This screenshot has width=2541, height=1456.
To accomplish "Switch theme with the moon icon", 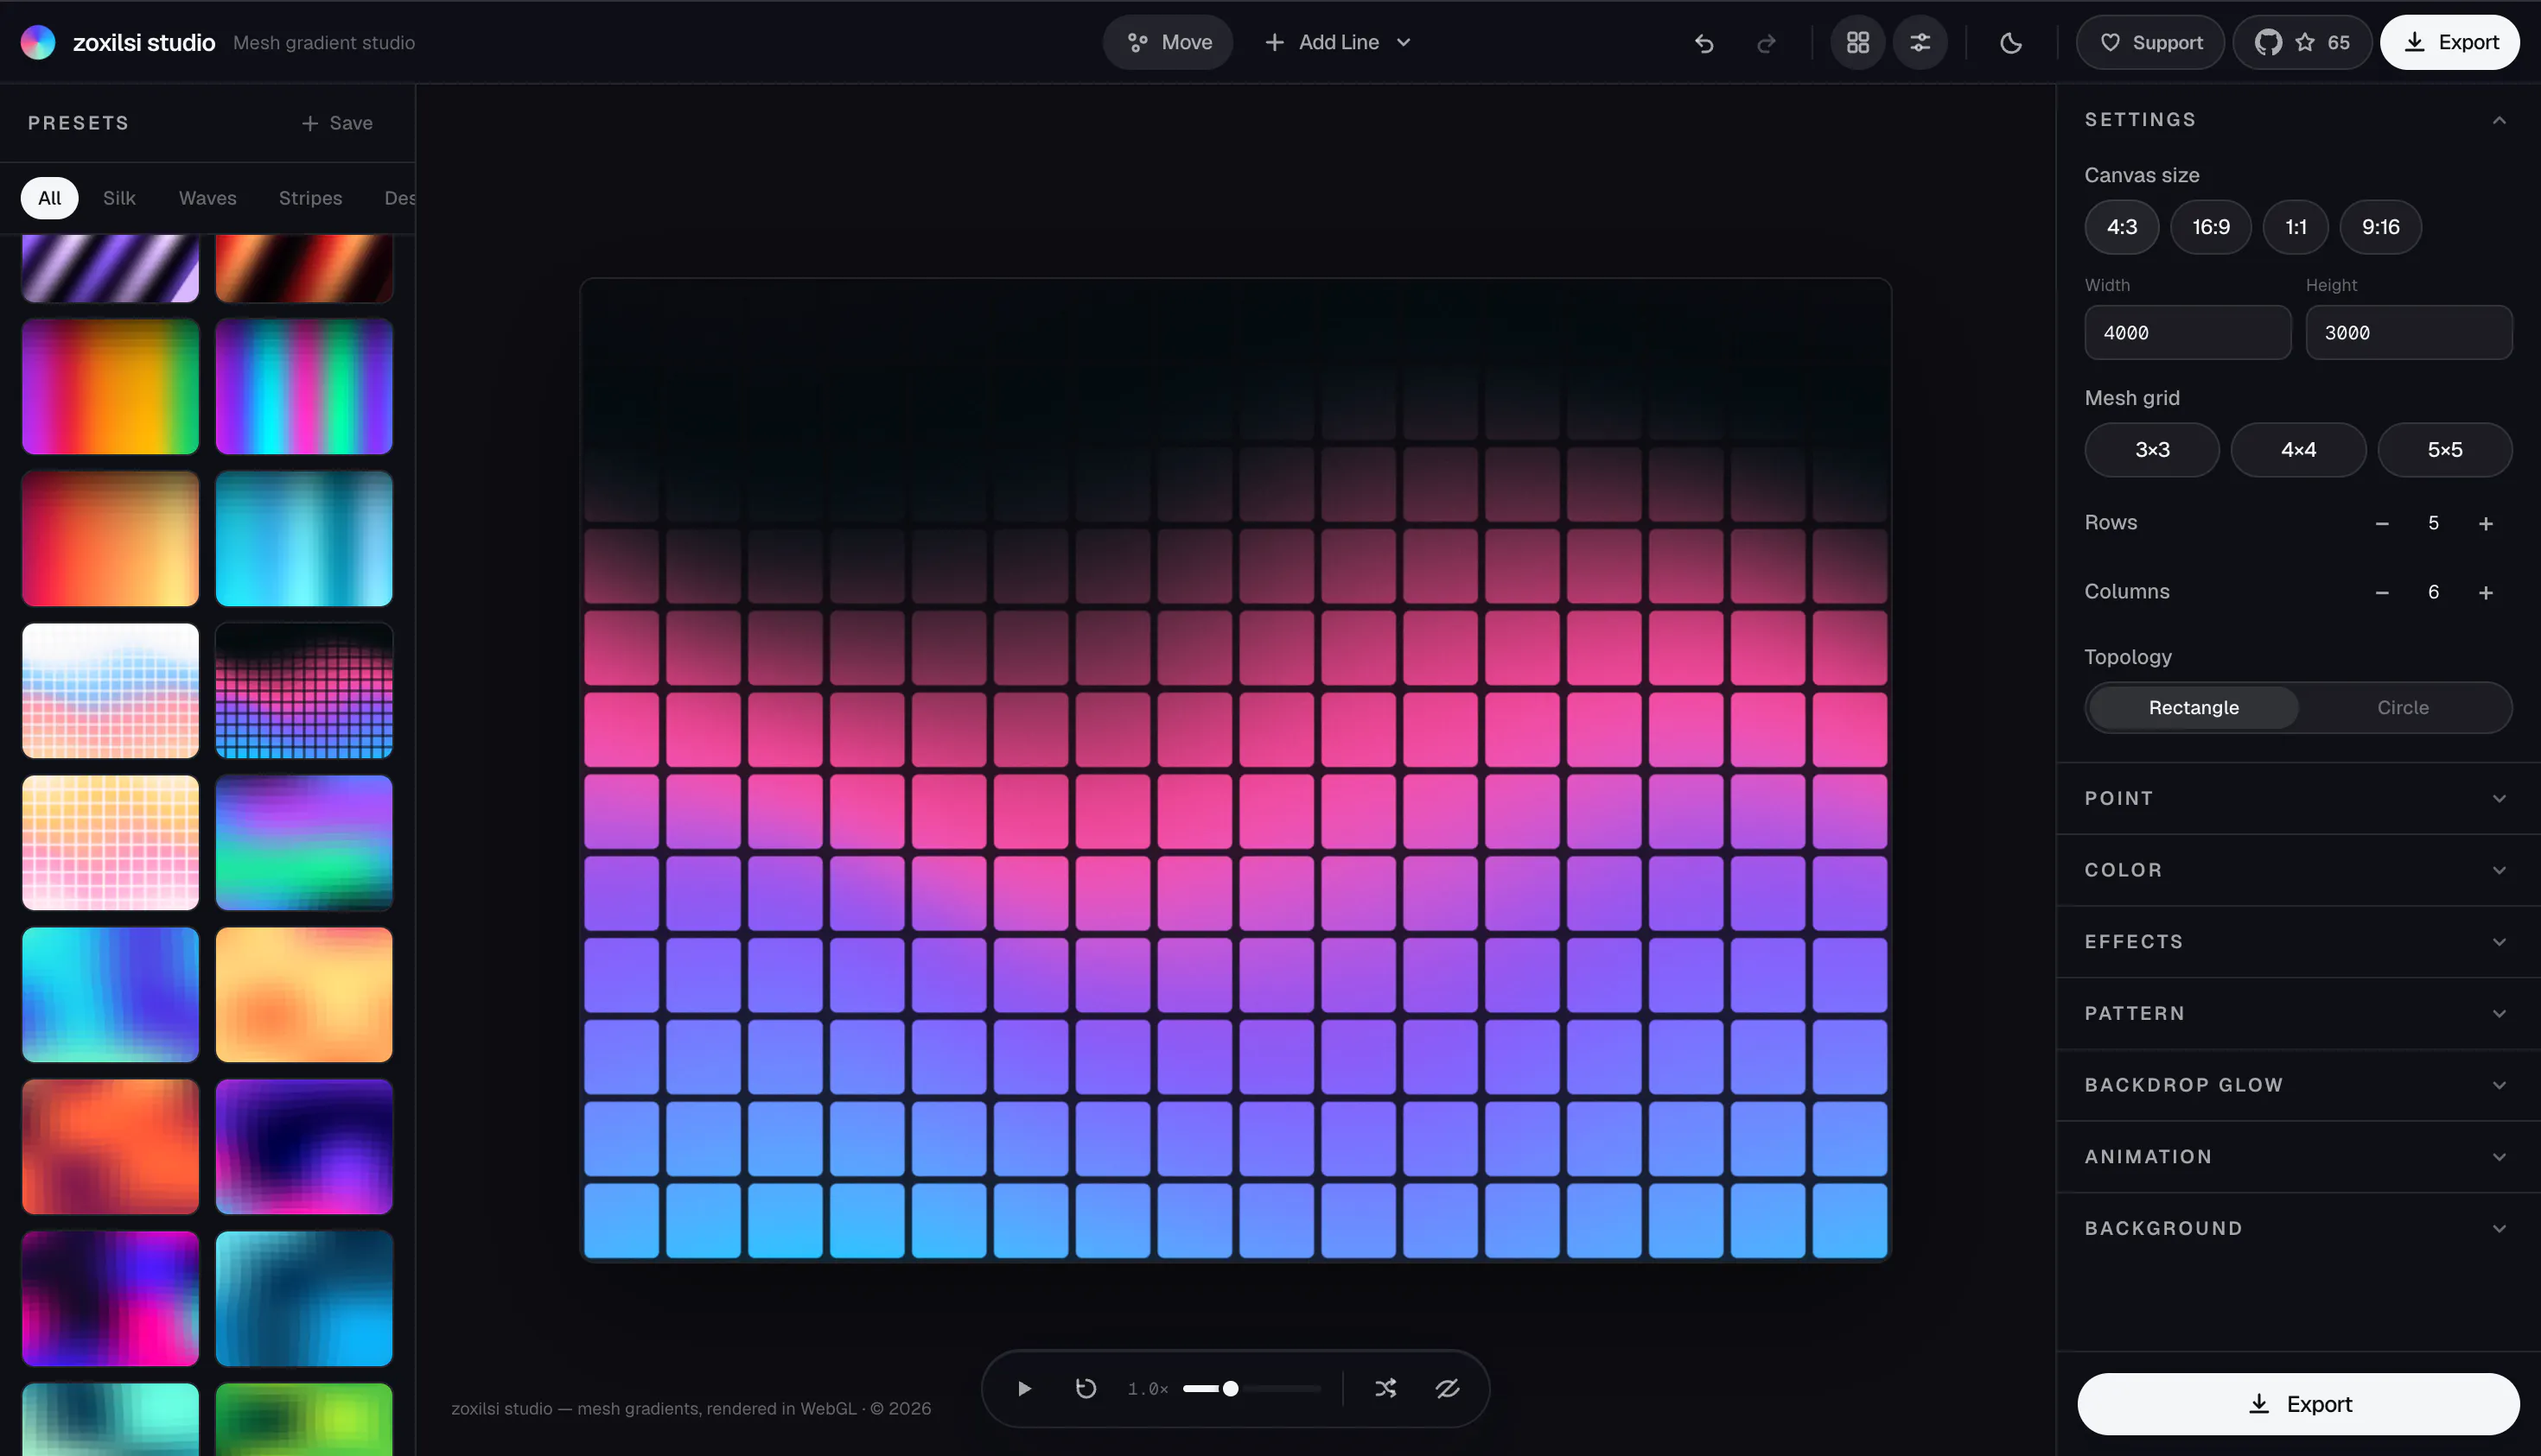I will 2010,43.
